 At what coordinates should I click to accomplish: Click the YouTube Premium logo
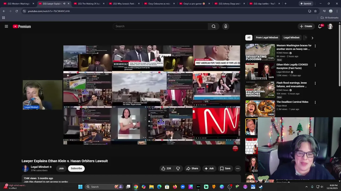tap(22, 26)
